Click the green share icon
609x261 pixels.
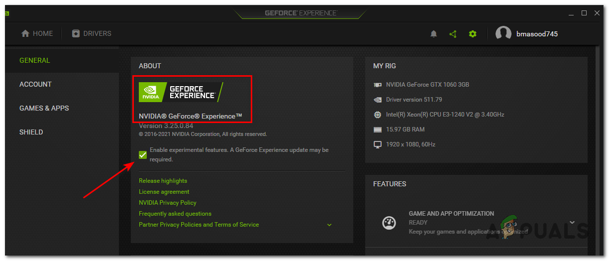pos(453,34)
